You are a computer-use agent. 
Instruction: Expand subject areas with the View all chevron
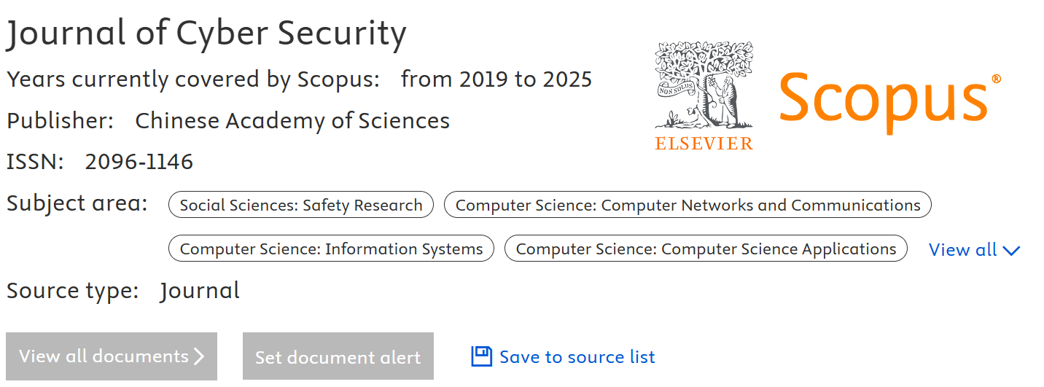pyautogui.click(x=1011, y=251)
